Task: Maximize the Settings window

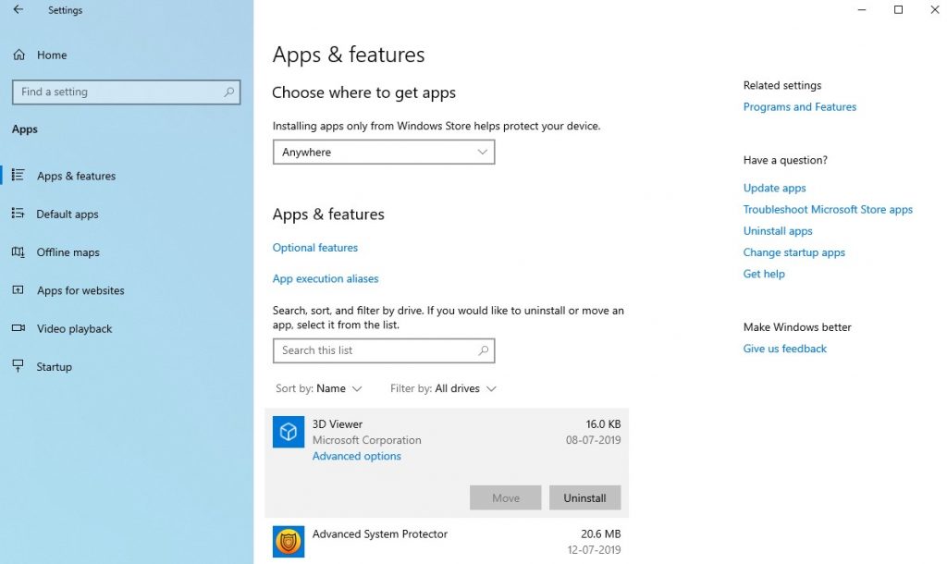Action: 898,9
